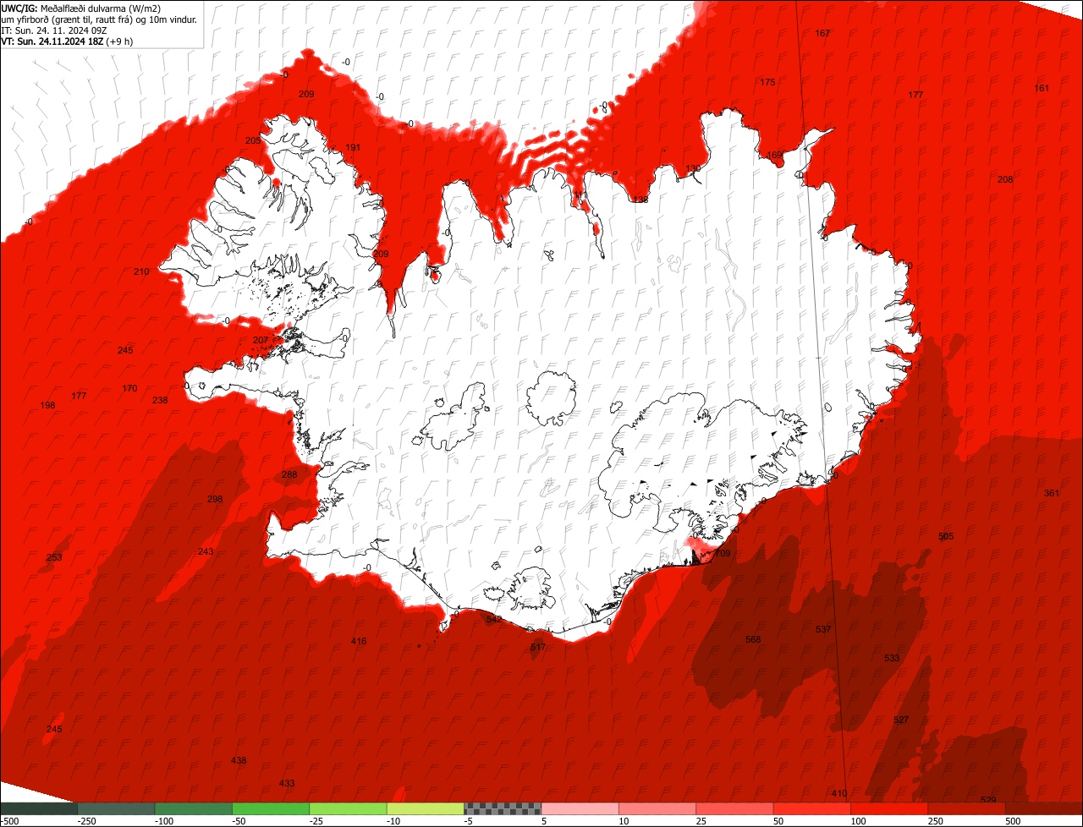Click the flux value 410

coord(838,793)
